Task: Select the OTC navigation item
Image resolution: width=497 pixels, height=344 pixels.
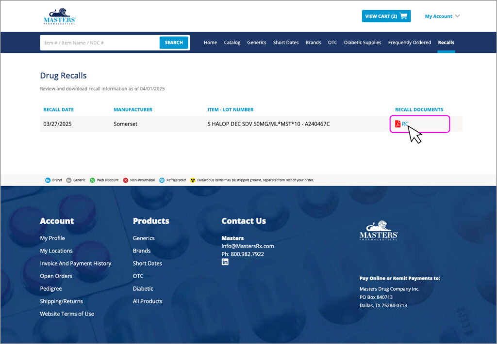Action: [x=332, y=43]
